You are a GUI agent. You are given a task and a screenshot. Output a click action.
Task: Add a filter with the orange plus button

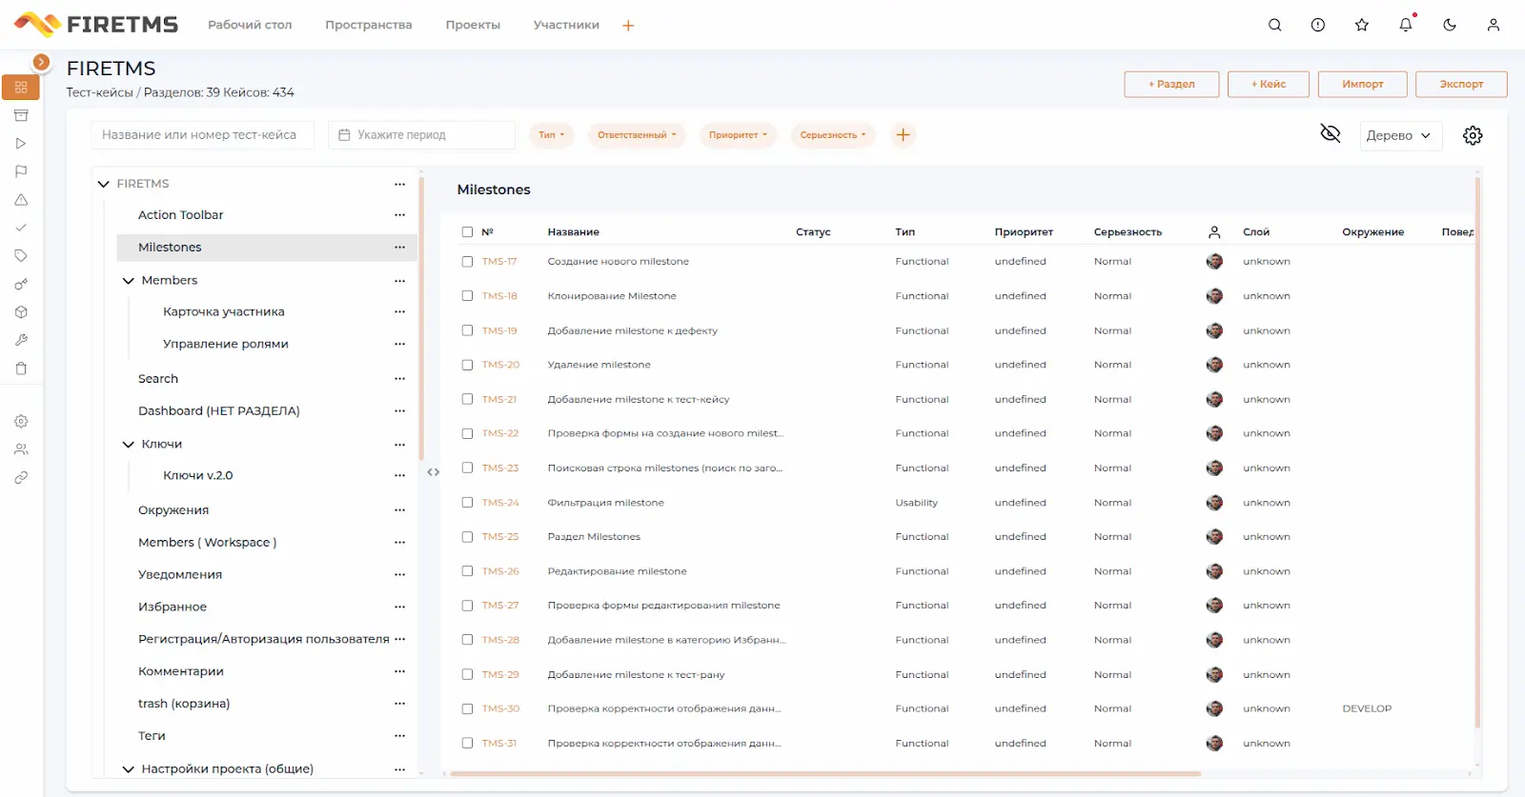point(903,135)
